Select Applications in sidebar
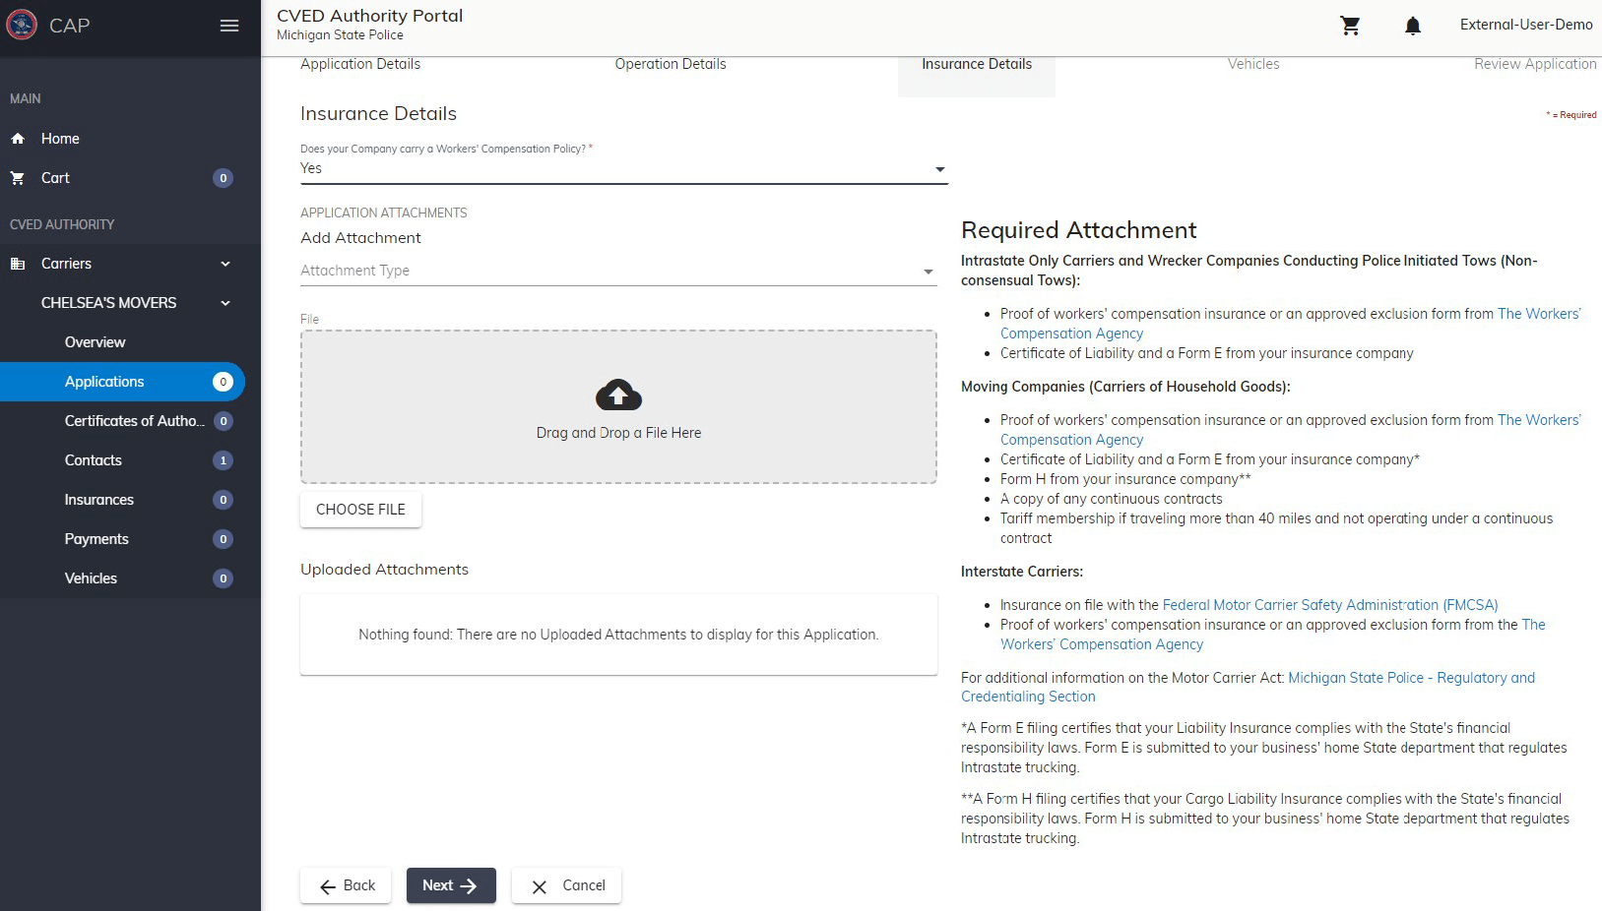Image resolution: width=1602 pixels, height=911 pixels. (x=122, y=382)
